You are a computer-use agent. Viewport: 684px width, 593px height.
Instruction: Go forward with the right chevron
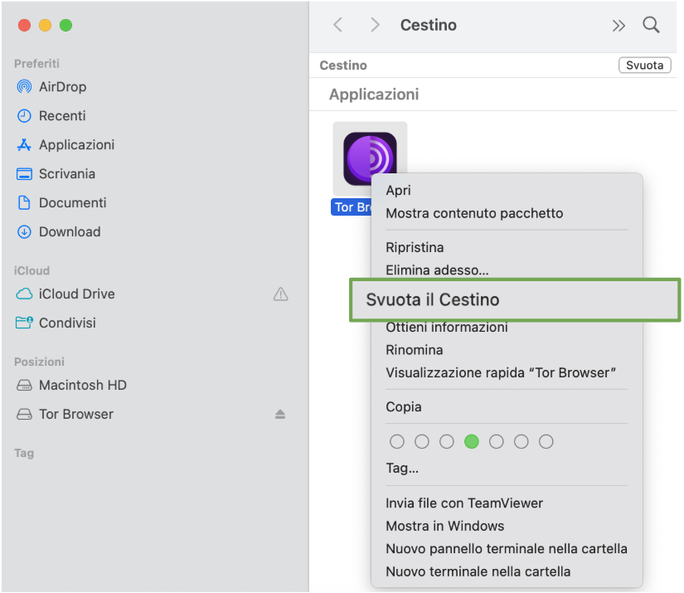pos(375,25)
